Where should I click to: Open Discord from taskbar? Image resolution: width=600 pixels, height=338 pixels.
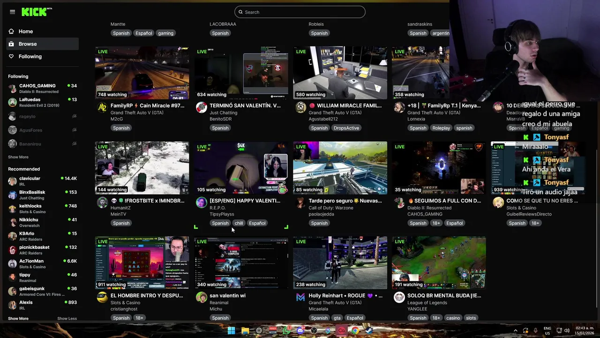click(x=300, y=330)
